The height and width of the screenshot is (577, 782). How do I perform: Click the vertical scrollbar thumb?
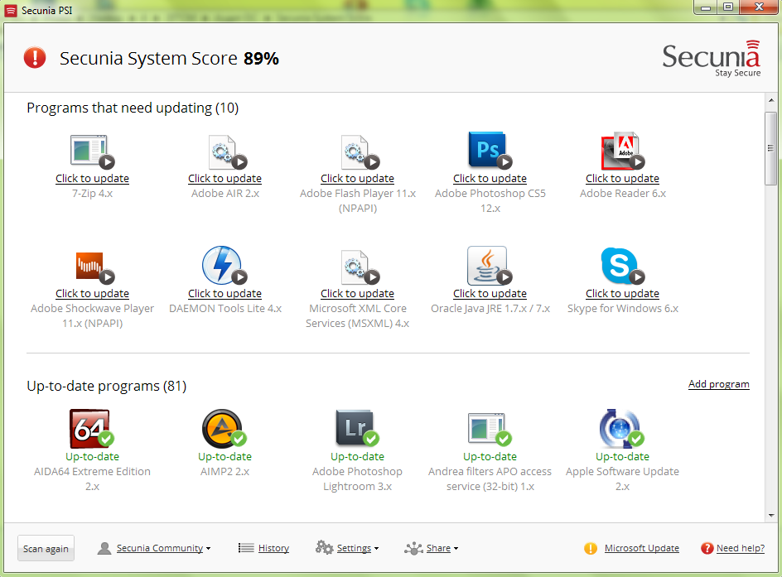pos(771,148)
